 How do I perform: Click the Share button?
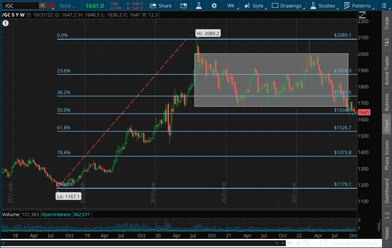coord(161,6)
